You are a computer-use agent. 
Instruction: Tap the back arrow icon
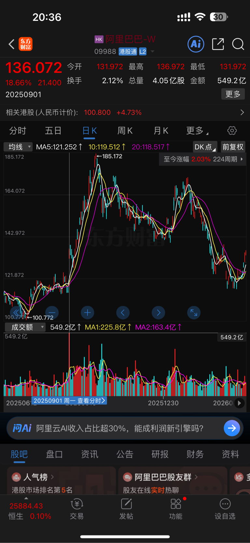pos(12,44)
